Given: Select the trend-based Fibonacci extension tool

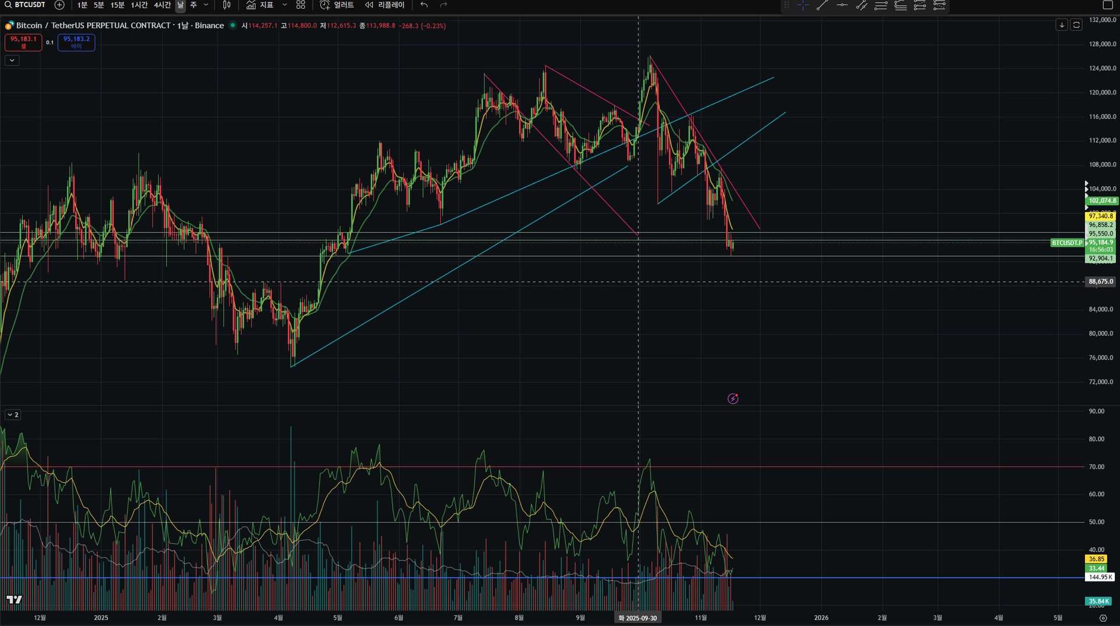Looking at the screenshot, I should click(x=920, y=5).
